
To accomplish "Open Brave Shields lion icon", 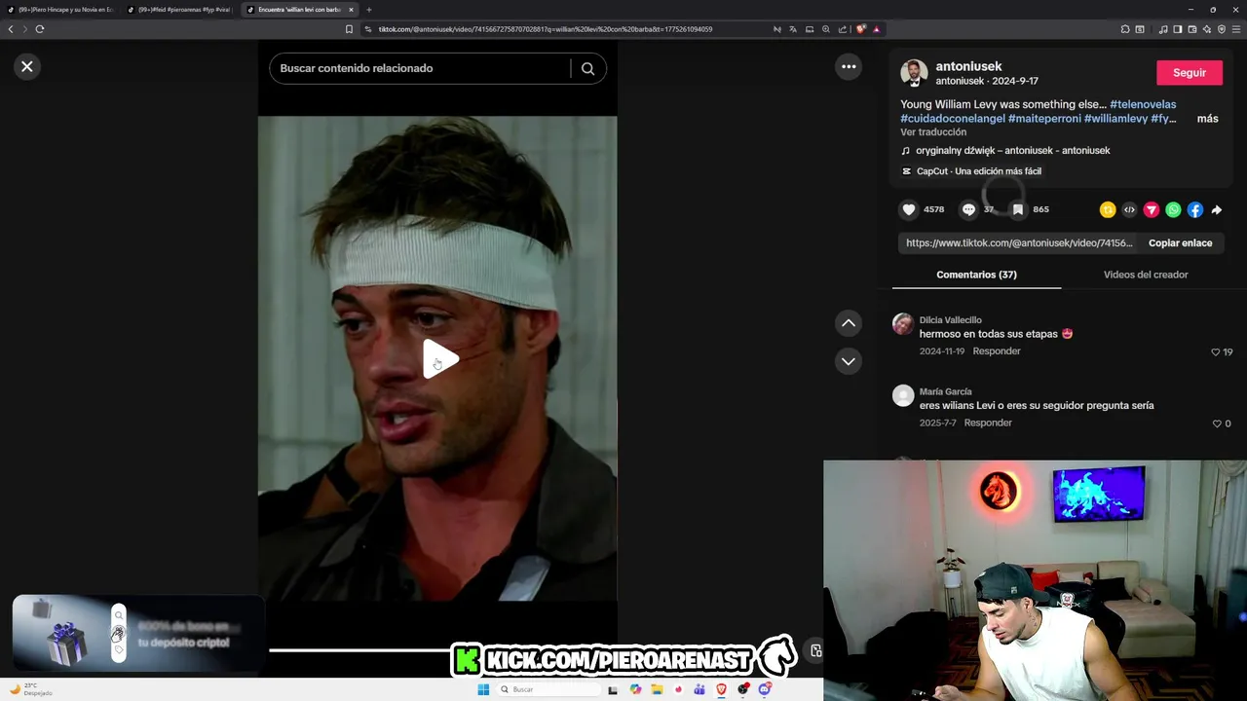I will click(x=861, y=29).
